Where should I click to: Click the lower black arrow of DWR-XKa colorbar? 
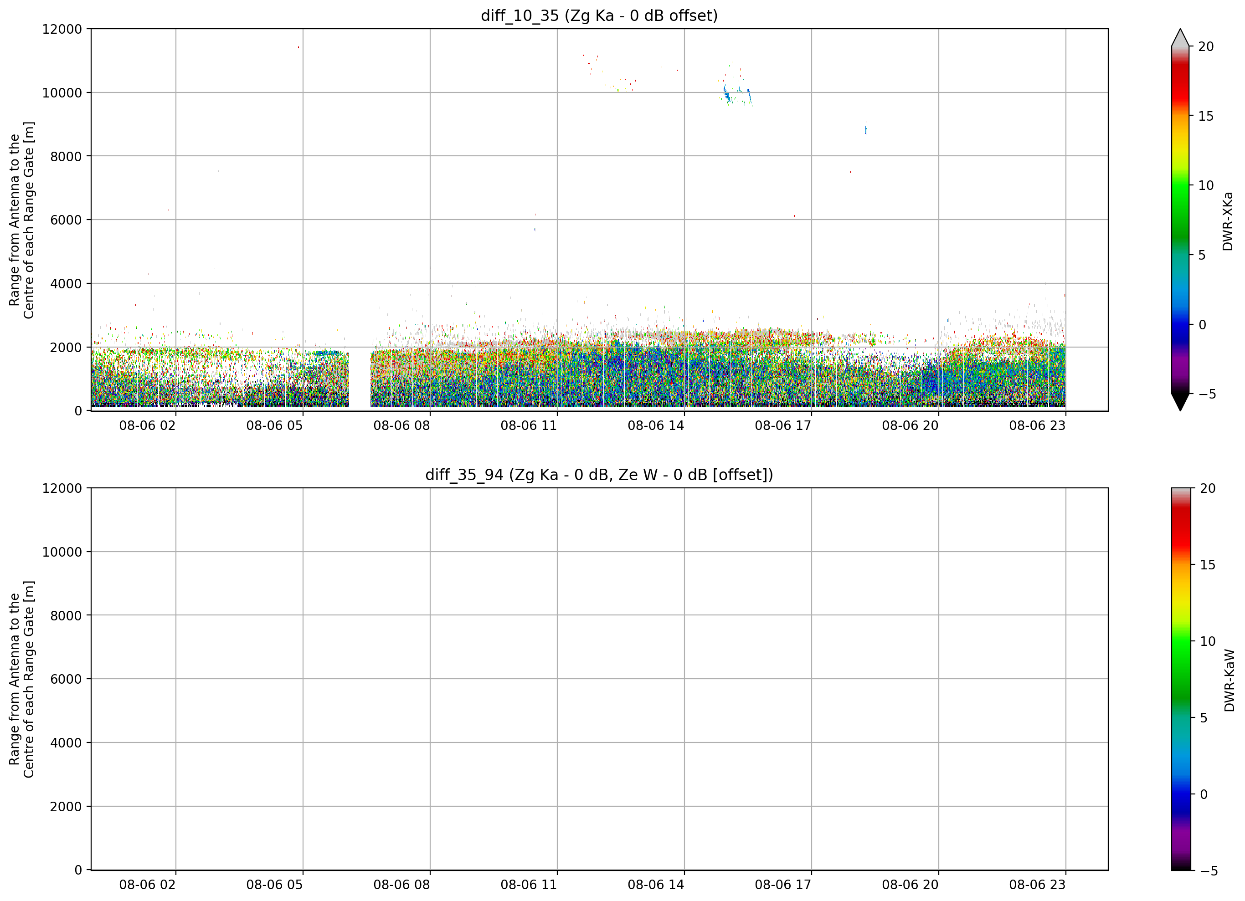(x=1180, y=402)
